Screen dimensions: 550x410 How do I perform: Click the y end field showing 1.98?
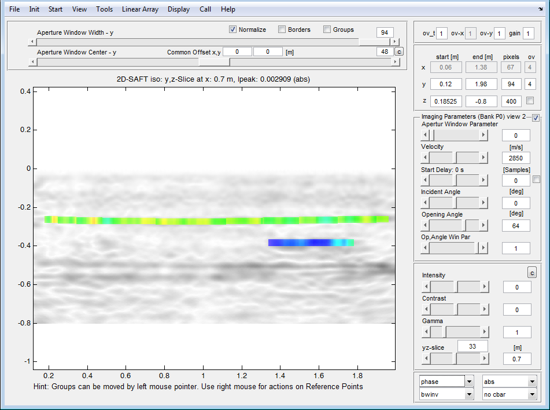(x=481, y=84)
